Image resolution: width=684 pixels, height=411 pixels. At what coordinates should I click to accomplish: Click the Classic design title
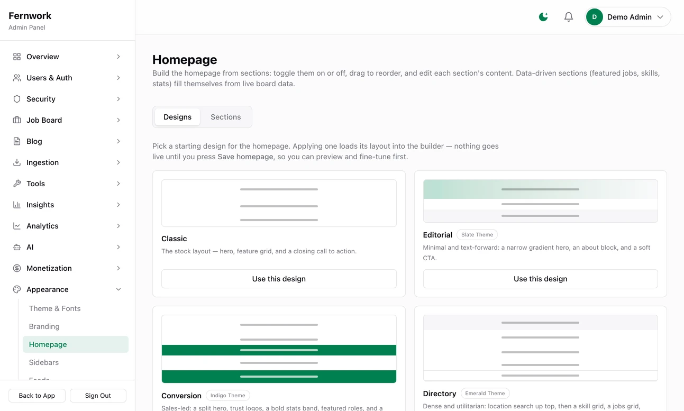[174, 239]
